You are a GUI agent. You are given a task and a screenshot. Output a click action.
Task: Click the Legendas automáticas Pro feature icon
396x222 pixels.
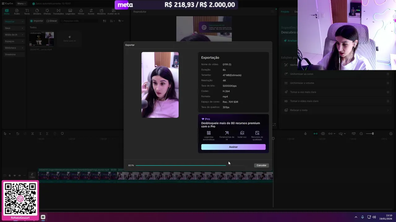(x=209, y=133)
